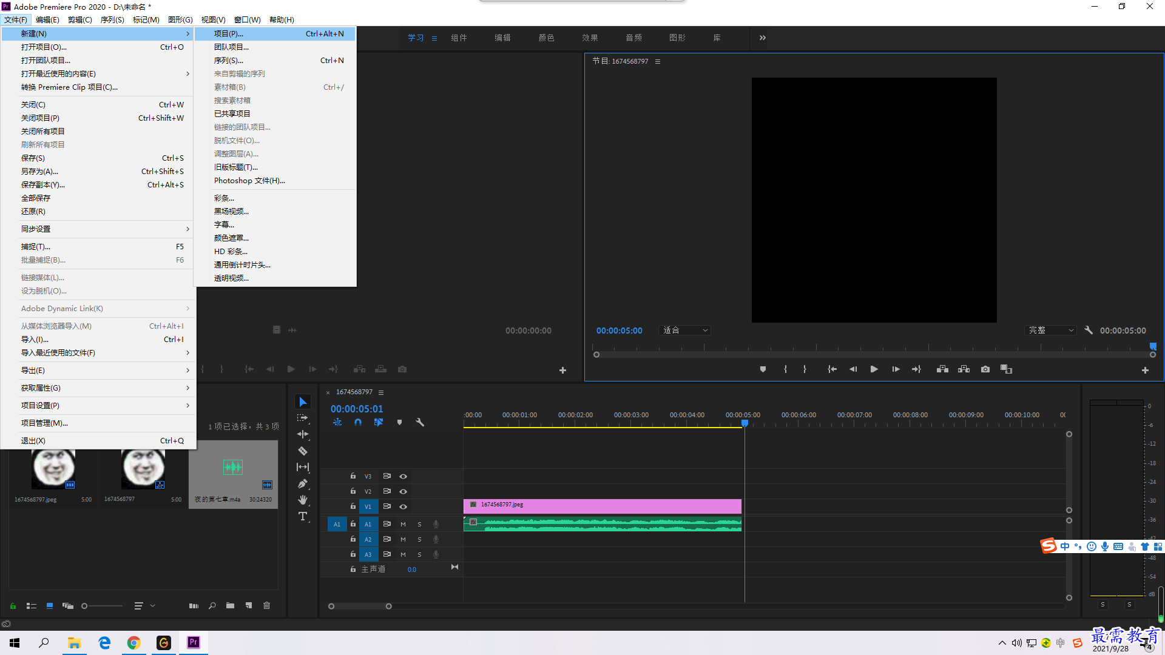Click the Extract button in Program monitor
The image size is (1165, 655).
(964, 369)
